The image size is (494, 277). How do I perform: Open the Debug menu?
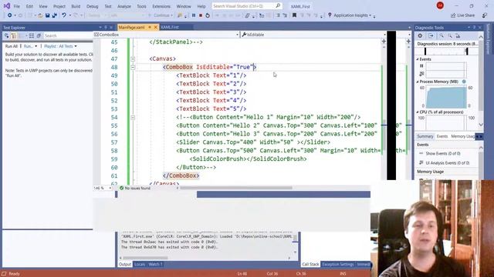(92, 6)
